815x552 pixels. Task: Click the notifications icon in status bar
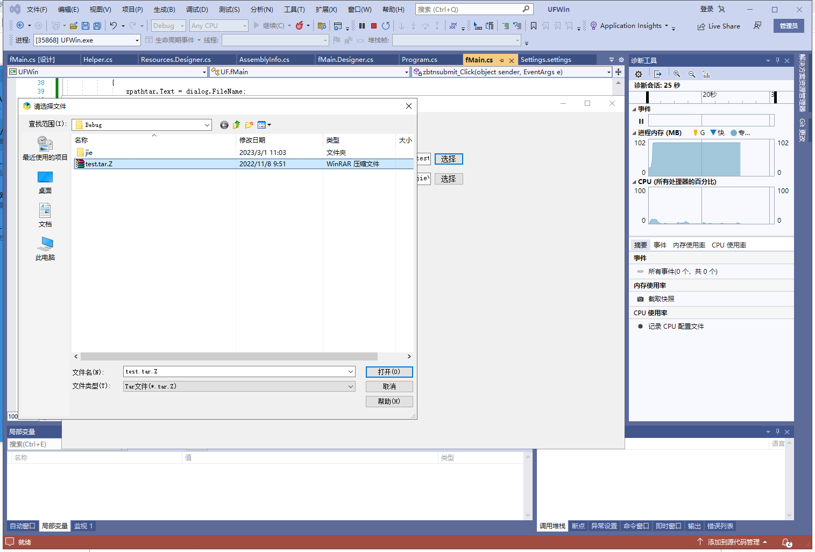click(786, 542)
